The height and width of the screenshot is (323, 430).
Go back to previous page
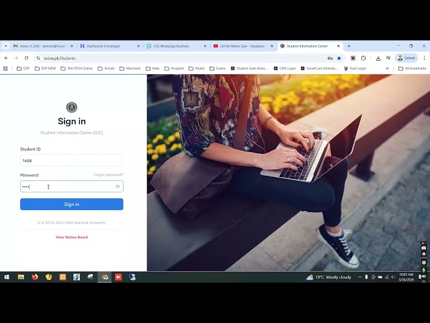(6, 59)
